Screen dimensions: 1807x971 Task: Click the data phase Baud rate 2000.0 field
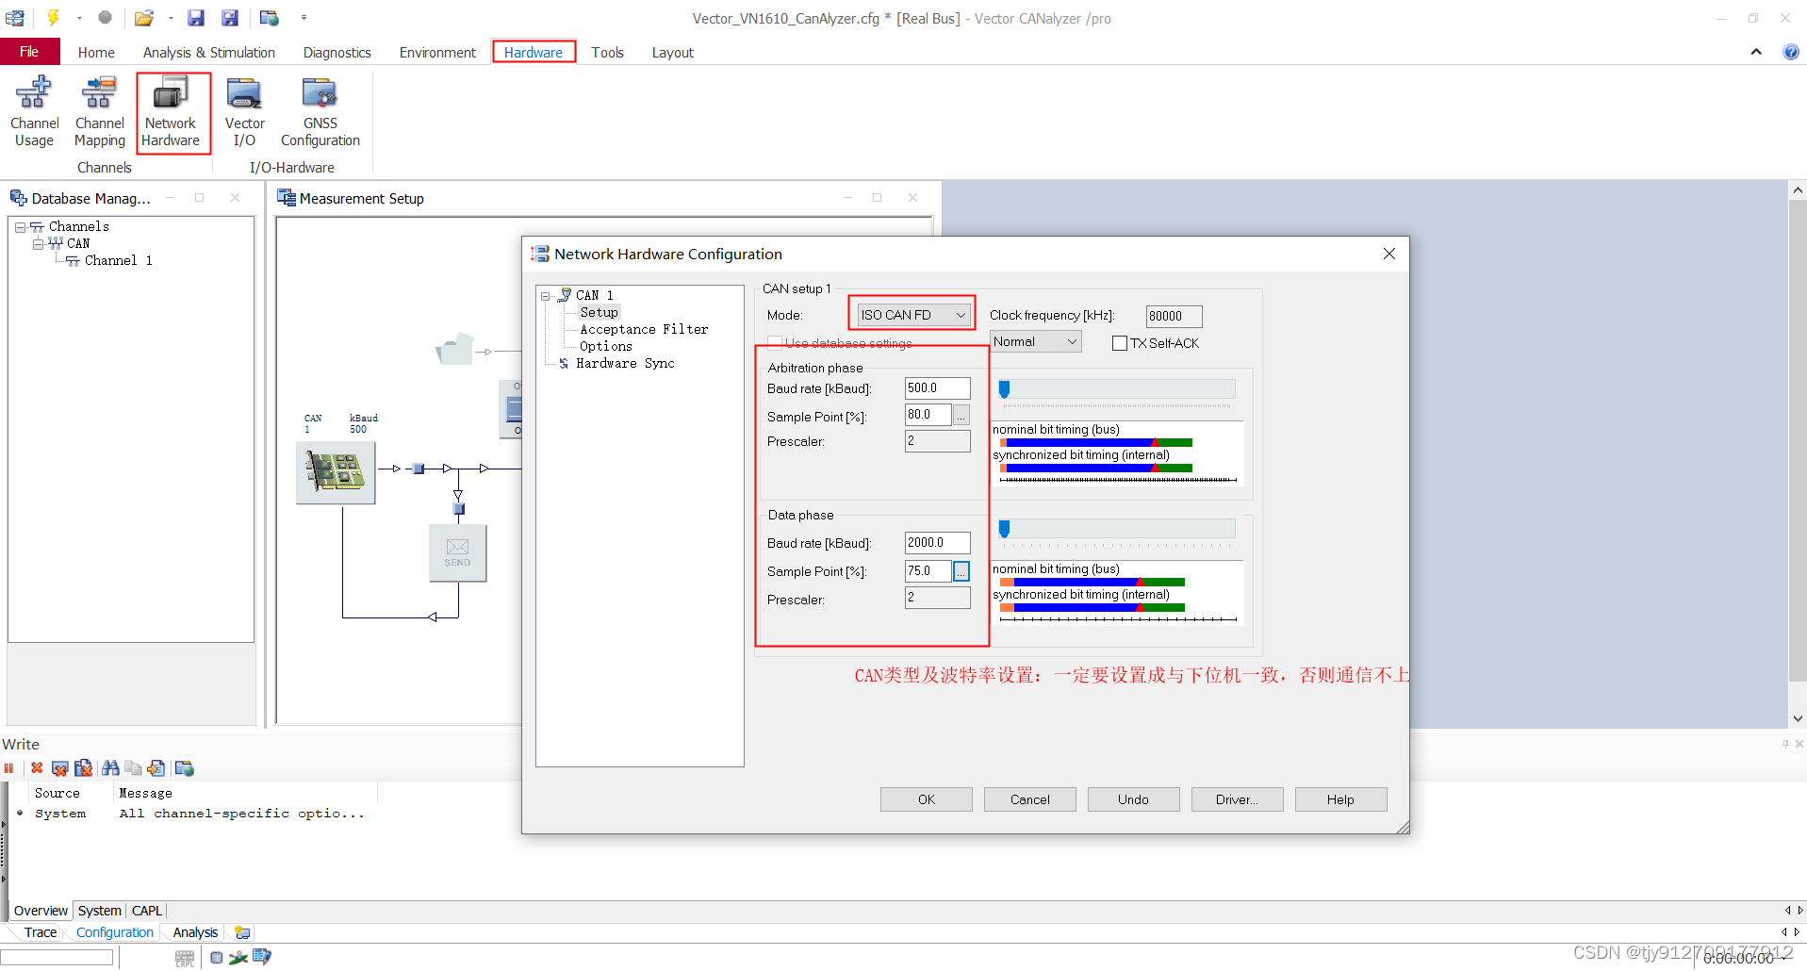[x=937, y=543]
